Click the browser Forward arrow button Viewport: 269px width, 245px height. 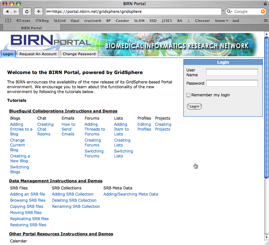tap(15, 11)
